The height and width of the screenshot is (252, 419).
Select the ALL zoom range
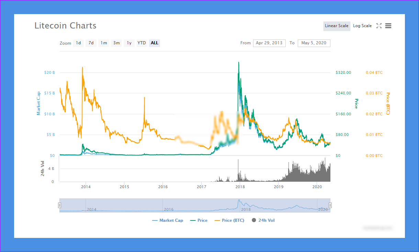pos(155,43)
